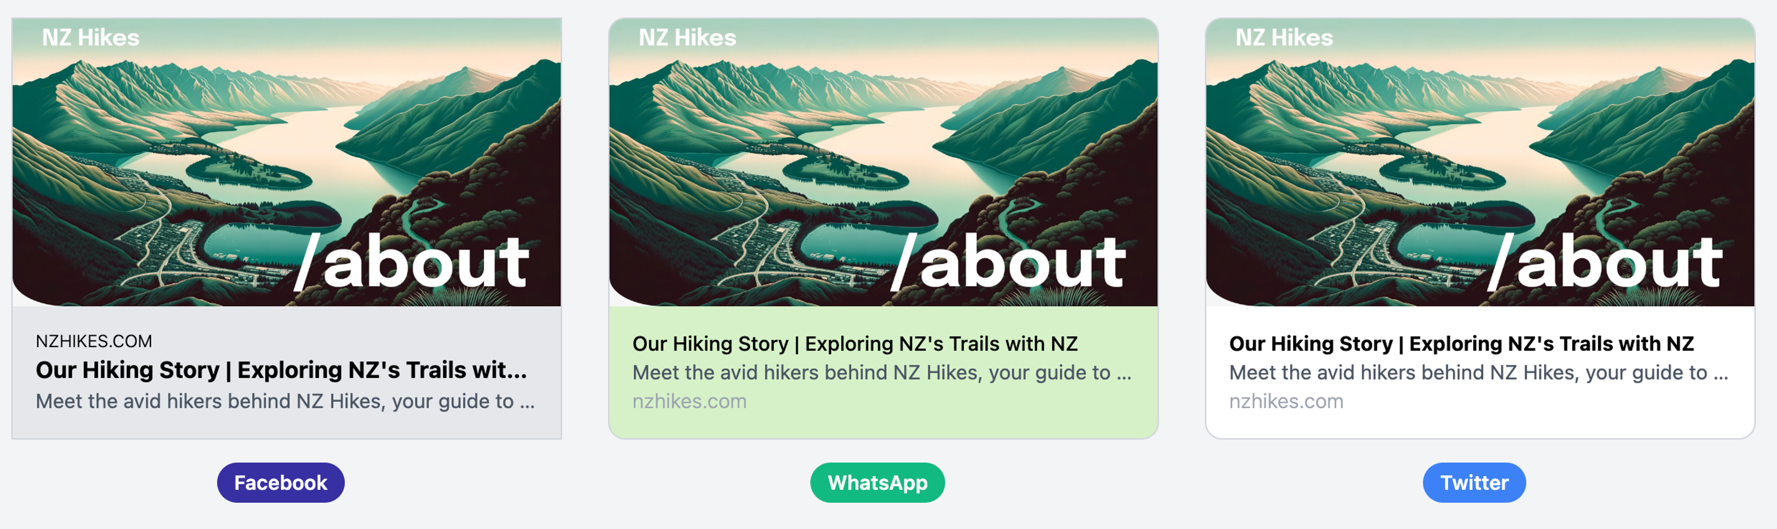Click the Facebook card title text
Image resolution: width=1777 pixels, height=529 pixels.
(x=281, y=370)
